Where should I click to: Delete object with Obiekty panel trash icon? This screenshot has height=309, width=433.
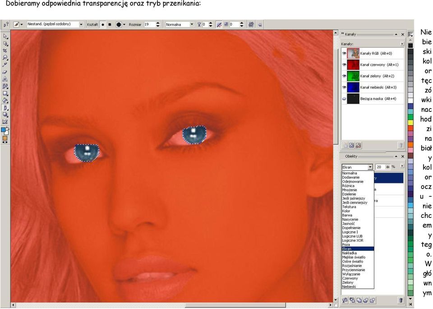coord(401,300)
